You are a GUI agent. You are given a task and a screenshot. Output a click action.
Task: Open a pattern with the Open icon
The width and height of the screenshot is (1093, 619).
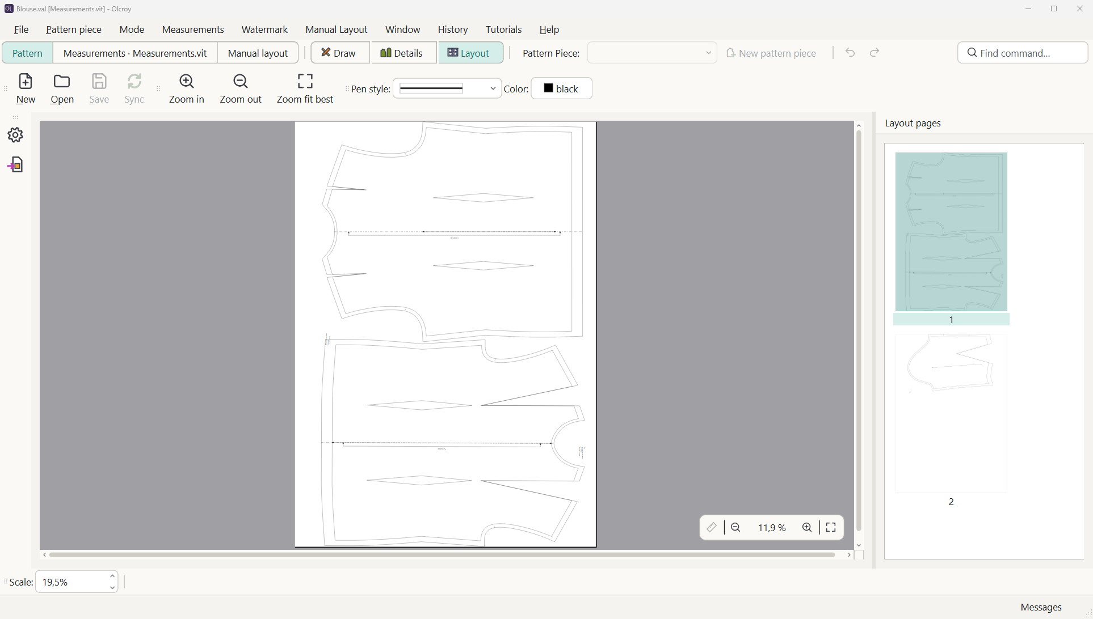(62, 88)
